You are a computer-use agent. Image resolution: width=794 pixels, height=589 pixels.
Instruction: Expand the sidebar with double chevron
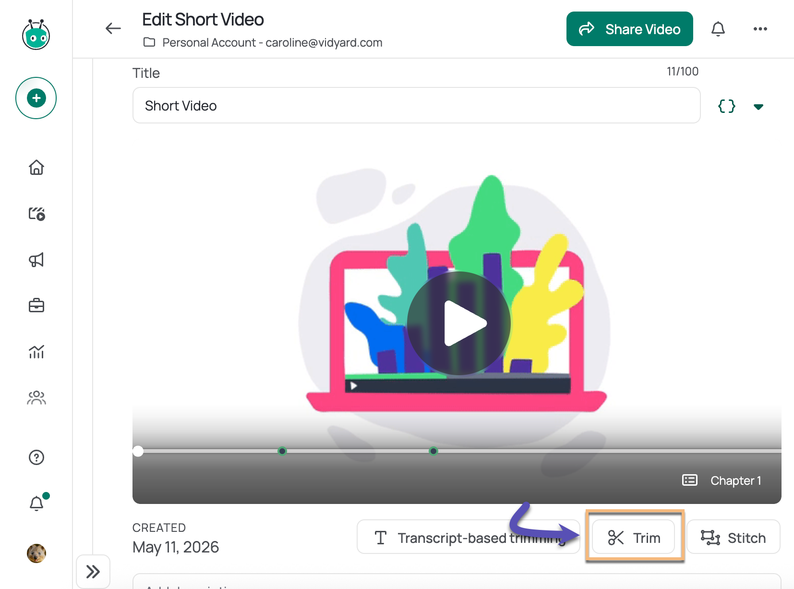(93, 572)
